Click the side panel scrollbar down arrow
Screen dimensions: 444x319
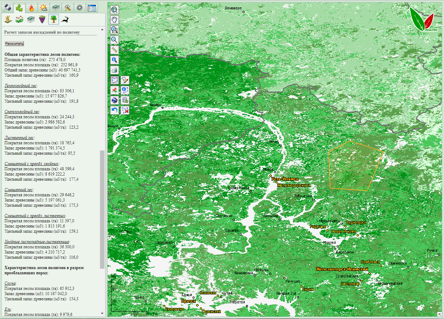click(x=102, y=313)
